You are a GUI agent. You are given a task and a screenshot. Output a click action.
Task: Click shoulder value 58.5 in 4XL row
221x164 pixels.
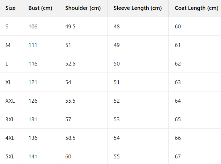coord(70,138)
